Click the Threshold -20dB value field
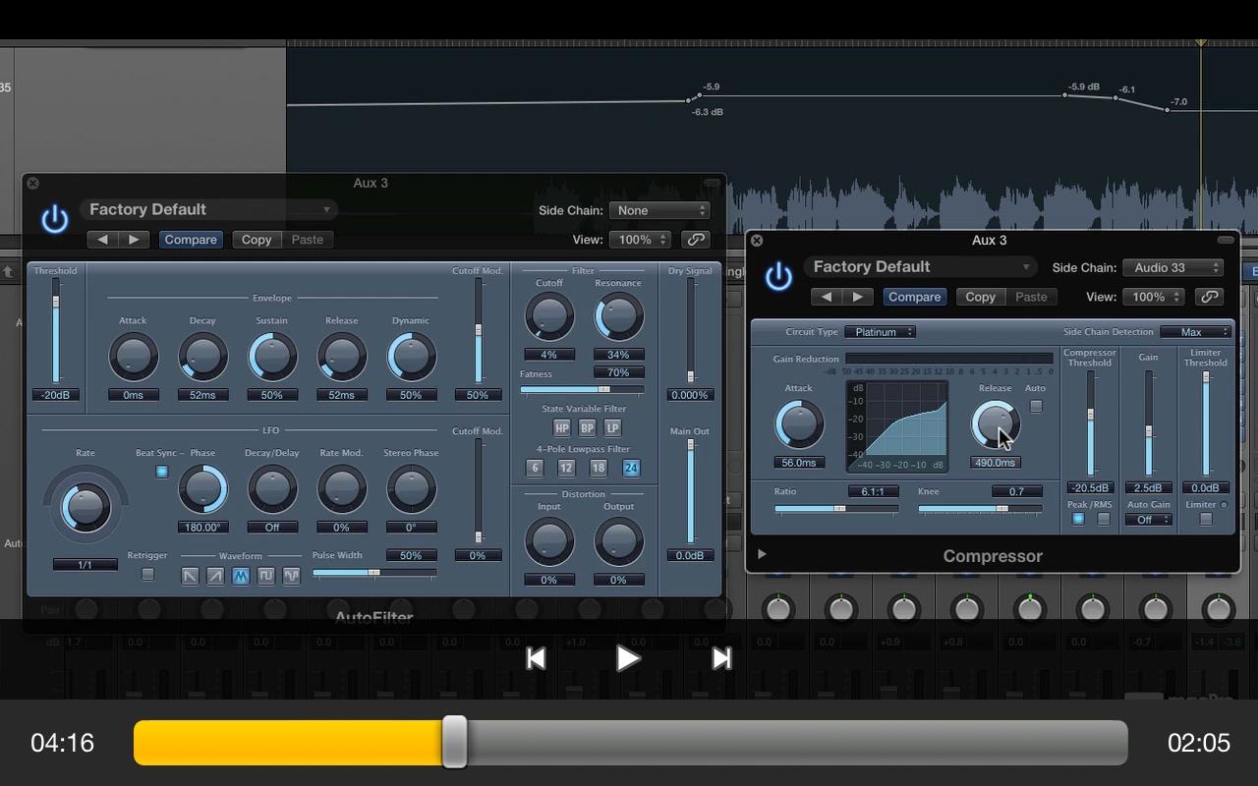Screen dimensions: 1258x786 [x=56, y=395]
